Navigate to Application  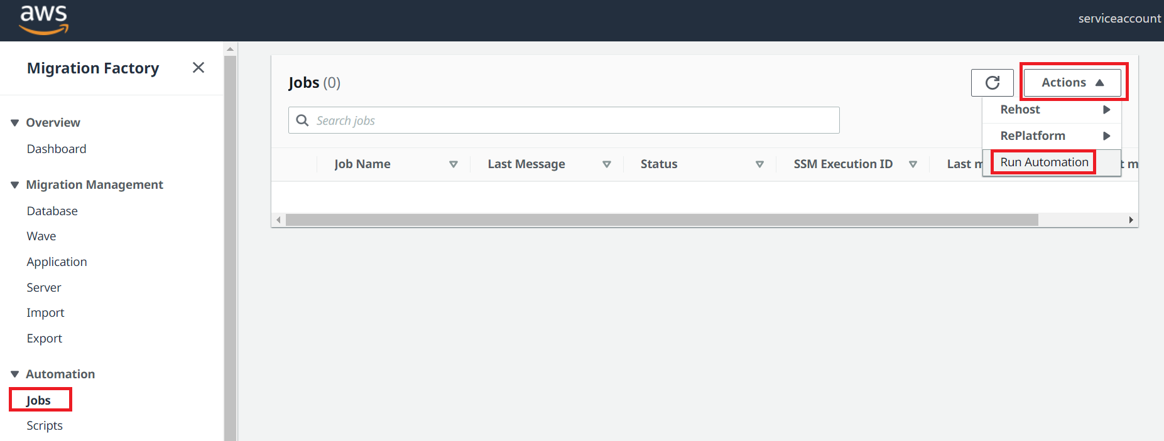[57, 262]
